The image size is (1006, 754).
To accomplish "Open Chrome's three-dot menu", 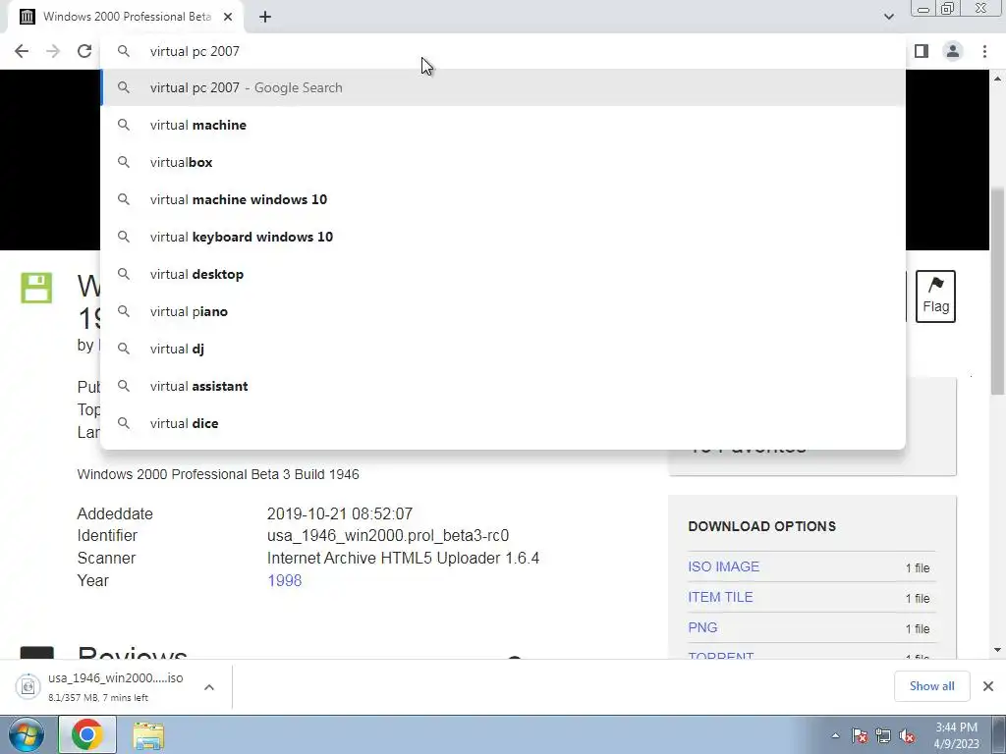I will click(x=984, y=51).
